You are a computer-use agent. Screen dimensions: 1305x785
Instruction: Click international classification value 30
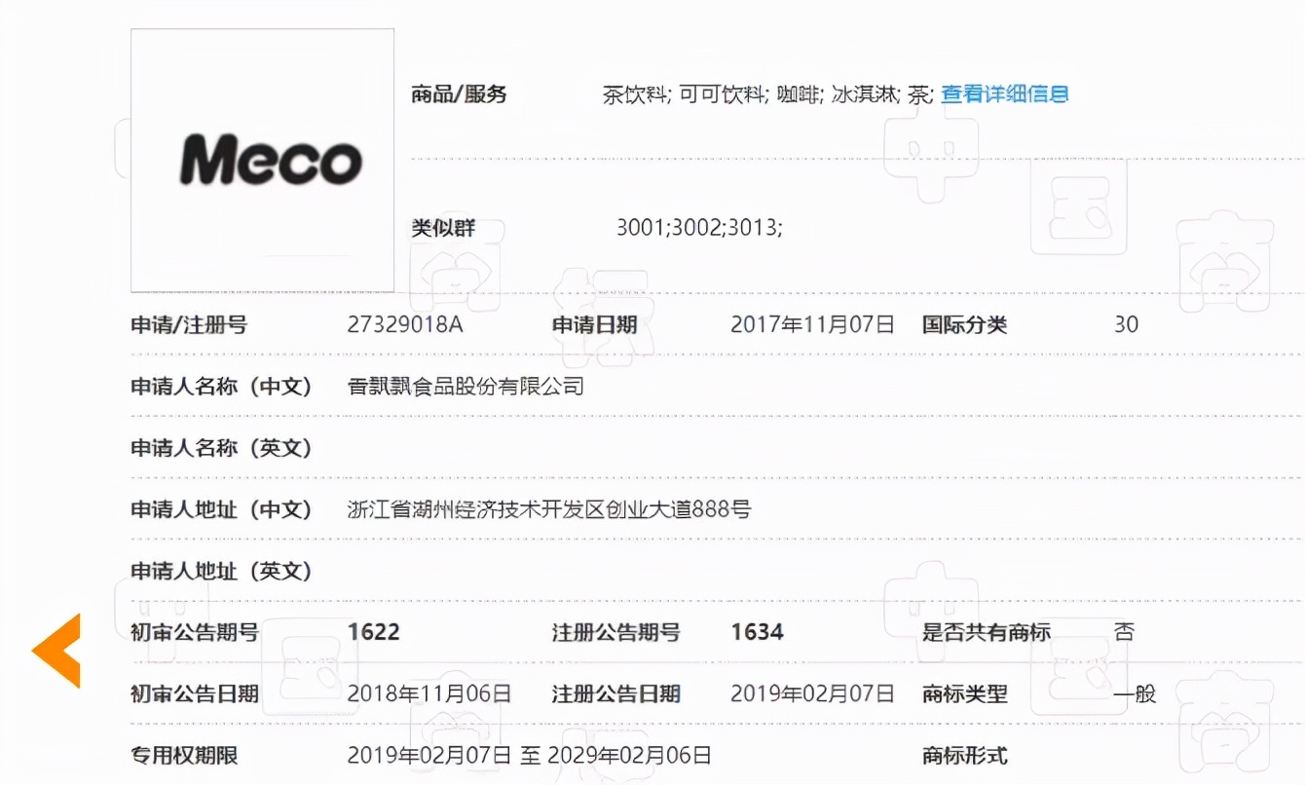1125,324
